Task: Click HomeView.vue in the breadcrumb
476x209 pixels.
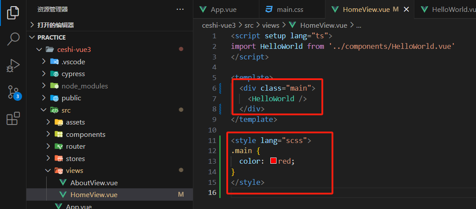Action: tap(324, 25)
